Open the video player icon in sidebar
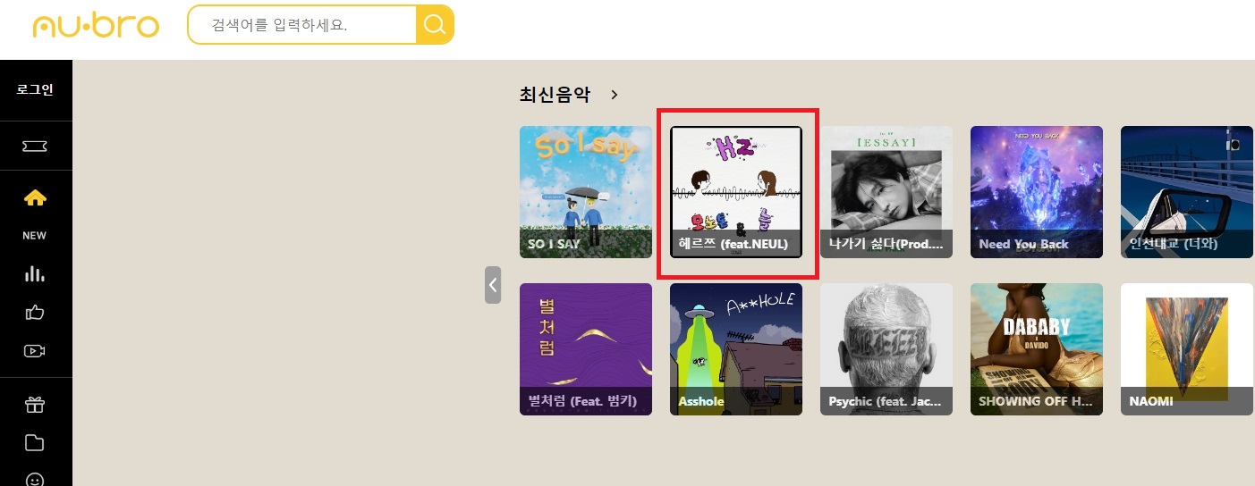The width and height of the screenshot is (1255, 486). point(35,351)
